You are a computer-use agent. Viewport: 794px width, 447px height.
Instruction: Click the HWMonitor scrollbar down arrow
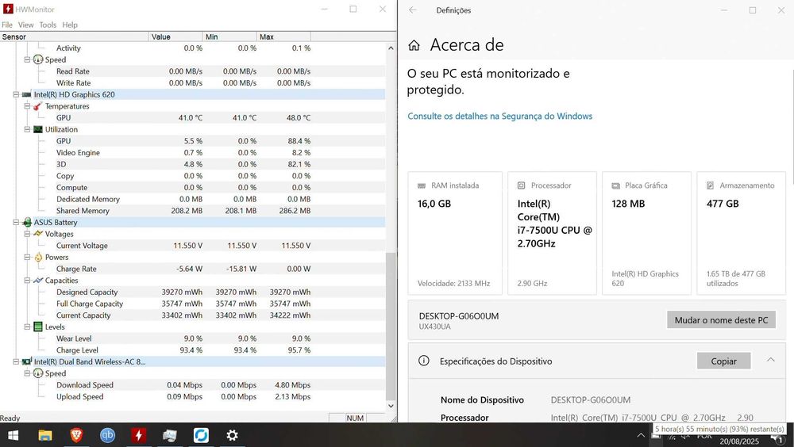[391, 406]
